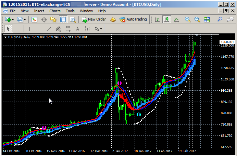This screenshot has width=237, height=156.
Task: Tile windows with the grid icon
Action: 207,19
